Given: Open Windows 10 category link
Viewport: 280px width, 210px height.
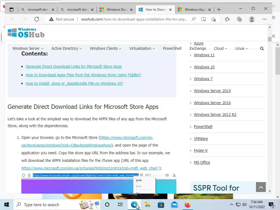Looking at the screenshot, I should 204,67.
